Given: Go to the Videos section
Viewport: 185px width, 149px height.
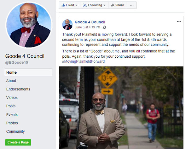Looking at the screenshot, I should pyautogui.click(x=12, y=98).
